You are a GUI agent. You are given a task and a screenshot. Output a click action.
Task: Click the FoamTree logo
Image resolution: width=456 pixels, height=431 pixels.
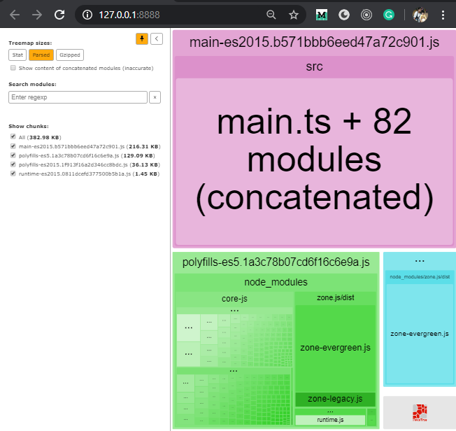[419, 412]
